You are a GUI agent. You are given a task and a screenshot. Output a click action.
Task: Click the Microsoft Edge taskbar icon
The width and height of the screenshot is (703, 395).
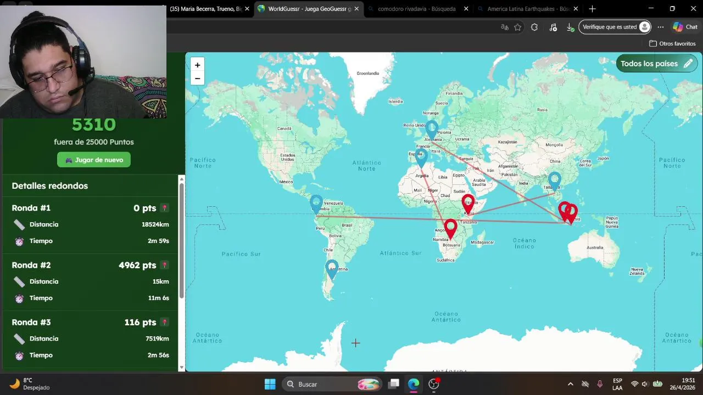(414, 384)
